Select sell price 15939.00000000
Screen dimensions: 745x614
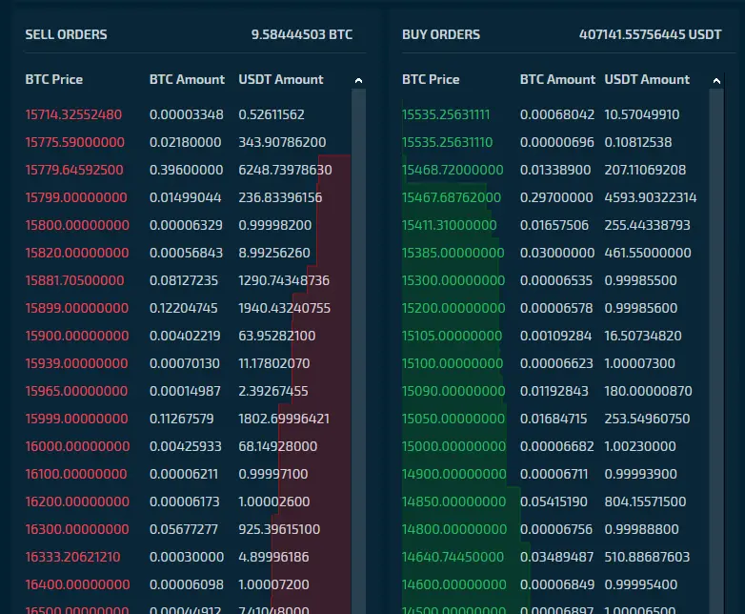coord(77,363)
